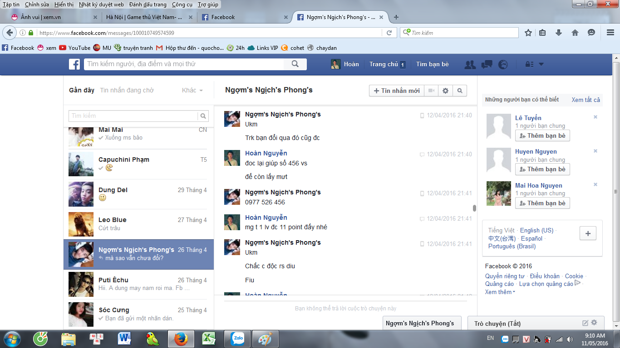620x348 pixels.
Task: Open the Công cụ menu
Action: 182,5
